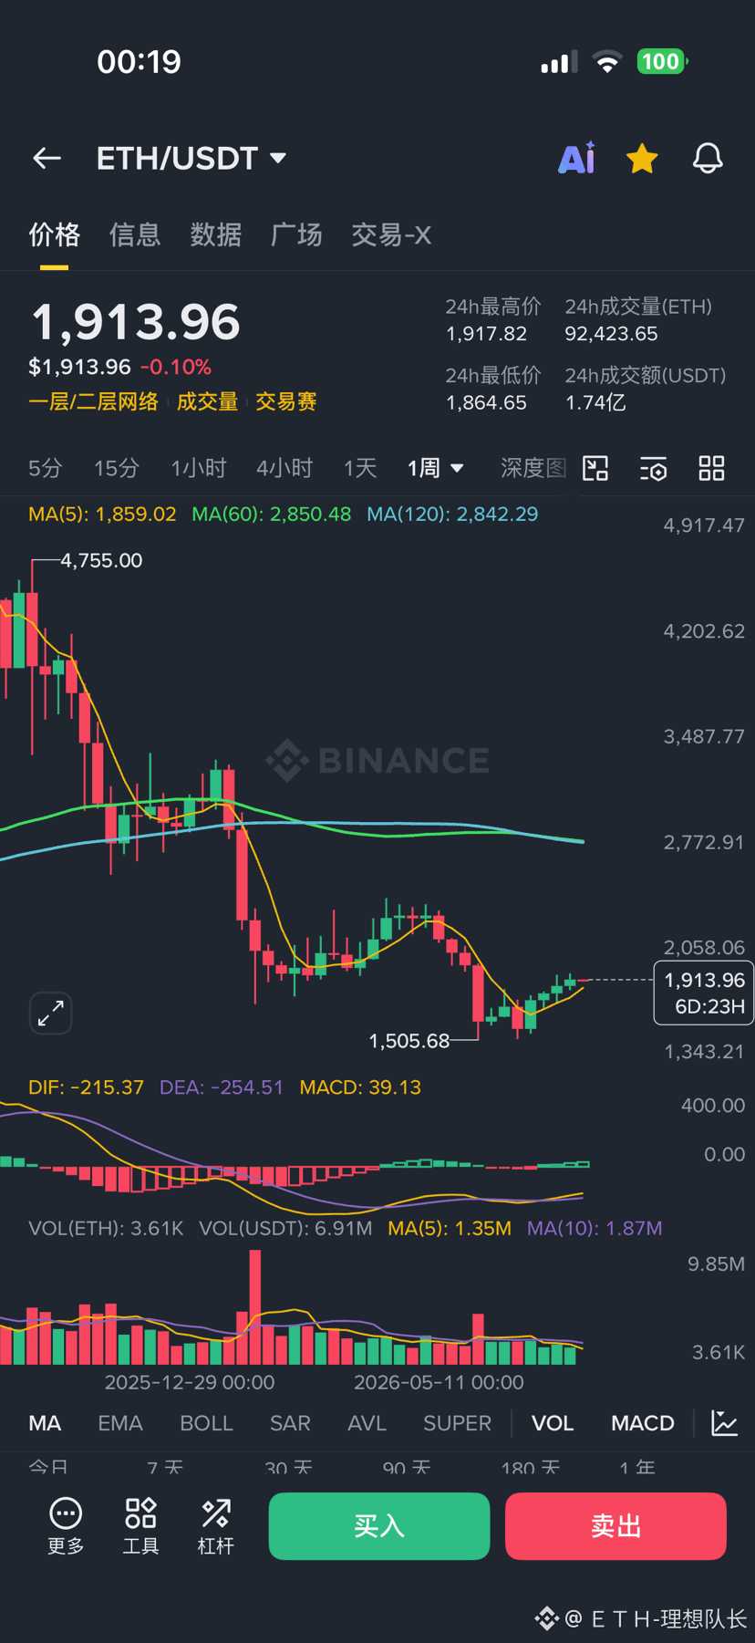Viewport: 755px width, 1643px height.
Task: Toggle the SAR indicator
Action: coord(290,1423)
